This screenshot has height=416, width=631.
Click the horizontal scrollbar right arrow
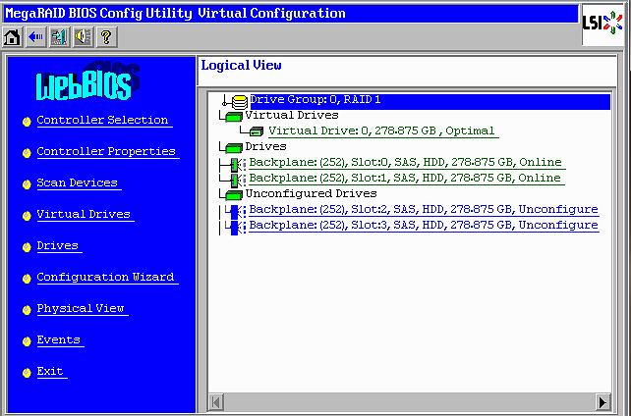point(603,402)
